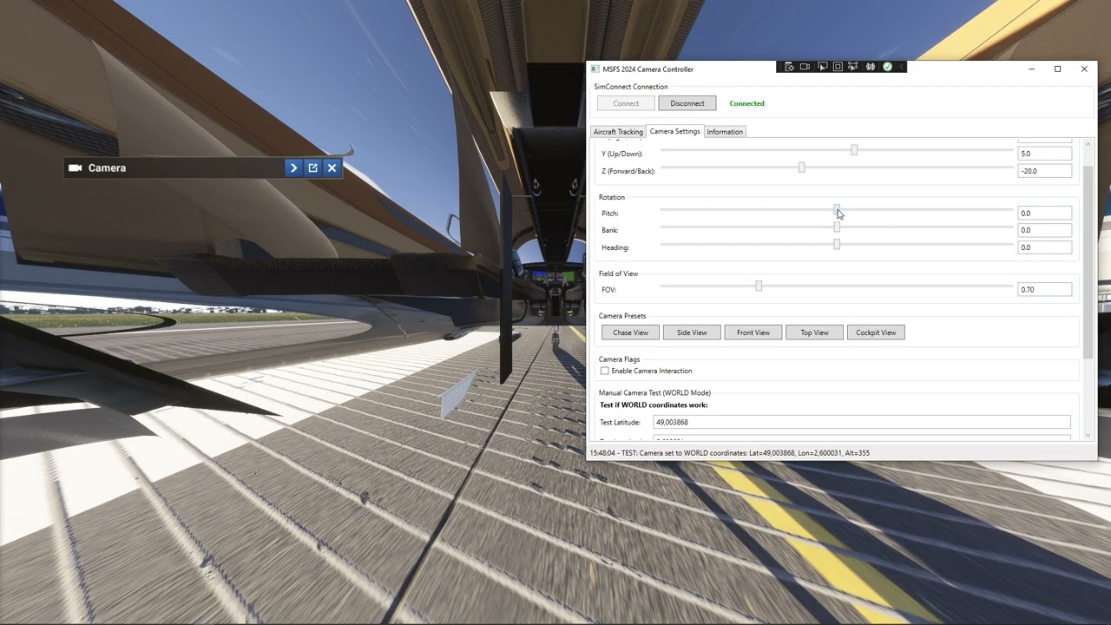Screen dimensions: 1111x625
Task: Click into the Test Latitude field
Action: 862,422
